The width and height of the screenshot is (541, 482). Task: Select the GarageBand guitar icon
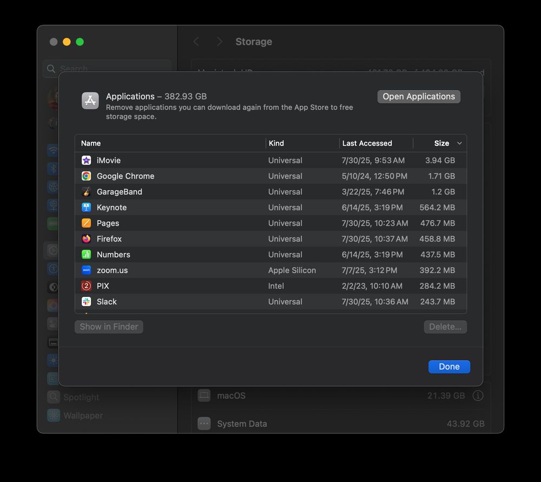pos(86,192)
